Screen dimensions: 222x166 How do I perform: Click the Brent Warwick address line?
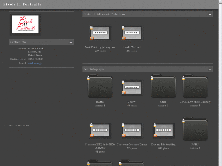click(36, 48)
